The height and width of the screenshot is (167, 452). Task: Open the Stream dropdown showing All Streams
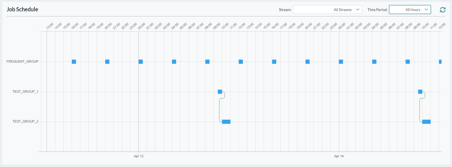327,9
